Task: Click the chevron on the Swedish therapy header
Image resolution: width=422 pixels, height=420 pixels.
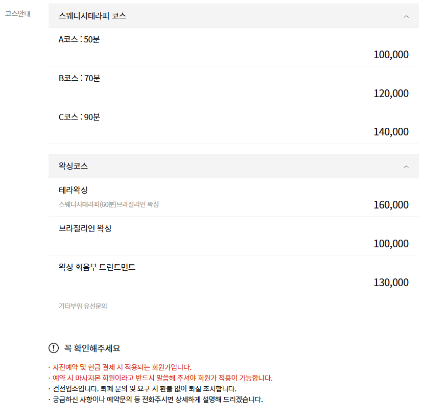Action: click(x=406, y=16)
